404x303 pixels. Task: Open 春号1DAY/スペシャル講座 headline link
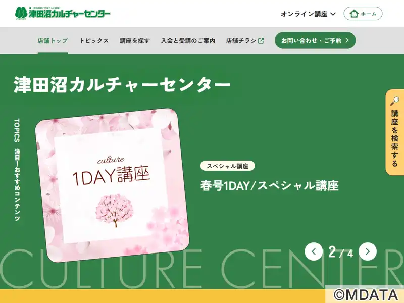tap(270, 185)
